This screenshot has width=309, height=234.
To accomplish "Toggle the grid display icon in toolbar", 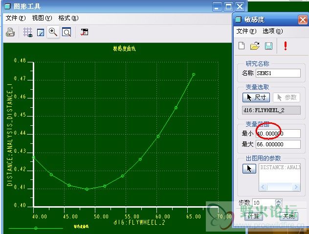I will (28, 32).
